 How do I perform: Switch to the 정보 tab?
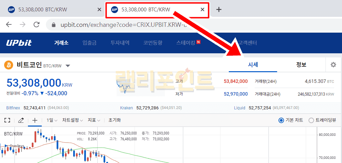coord(301,65)
